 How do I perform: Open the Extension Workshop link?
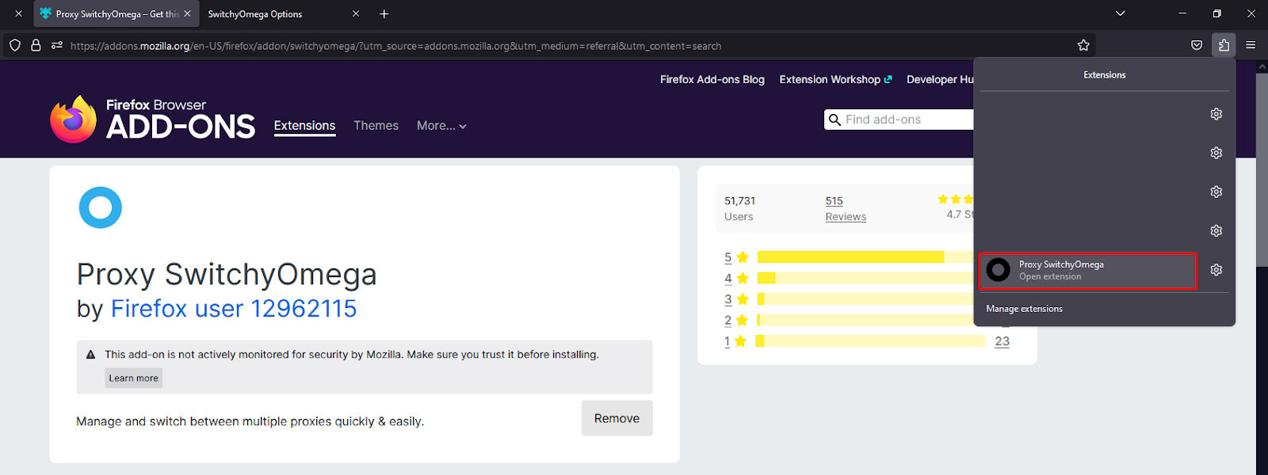(x=835, y=79)
